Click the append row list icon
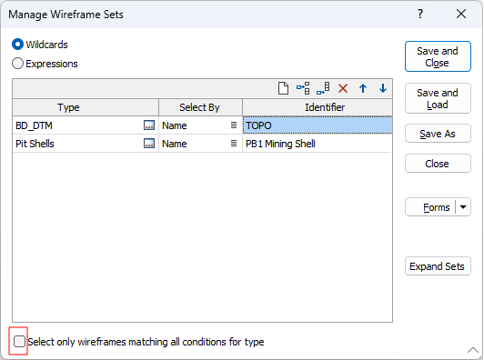The height and width of the screenshot is (360, 484). tap(323, 88)
